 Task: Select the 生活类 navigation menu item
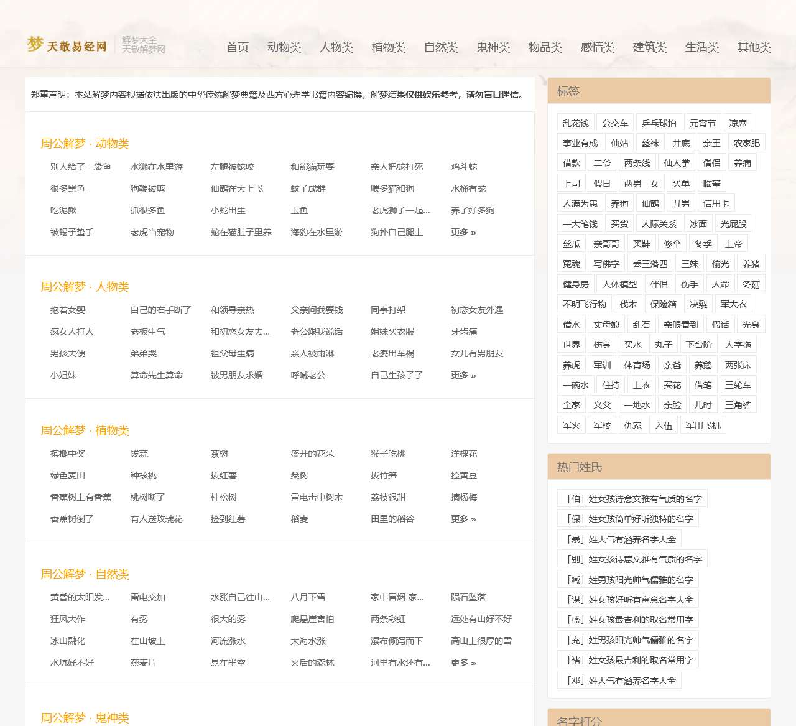pos(702,47)
